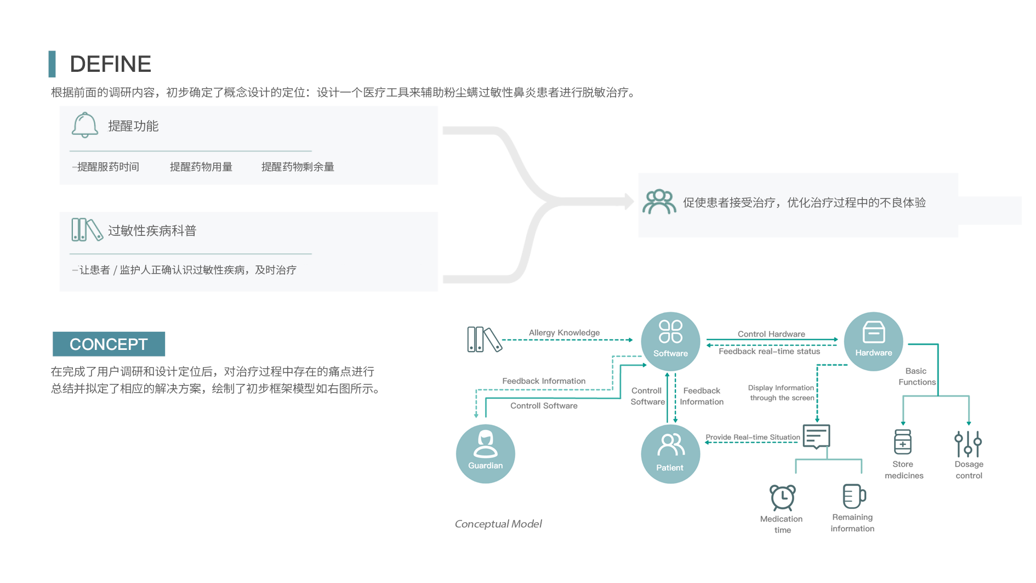1036x583 pixels.
Task: Expand the Basic Functions branch
Action: pyautogui.click(x=916, y=376)
